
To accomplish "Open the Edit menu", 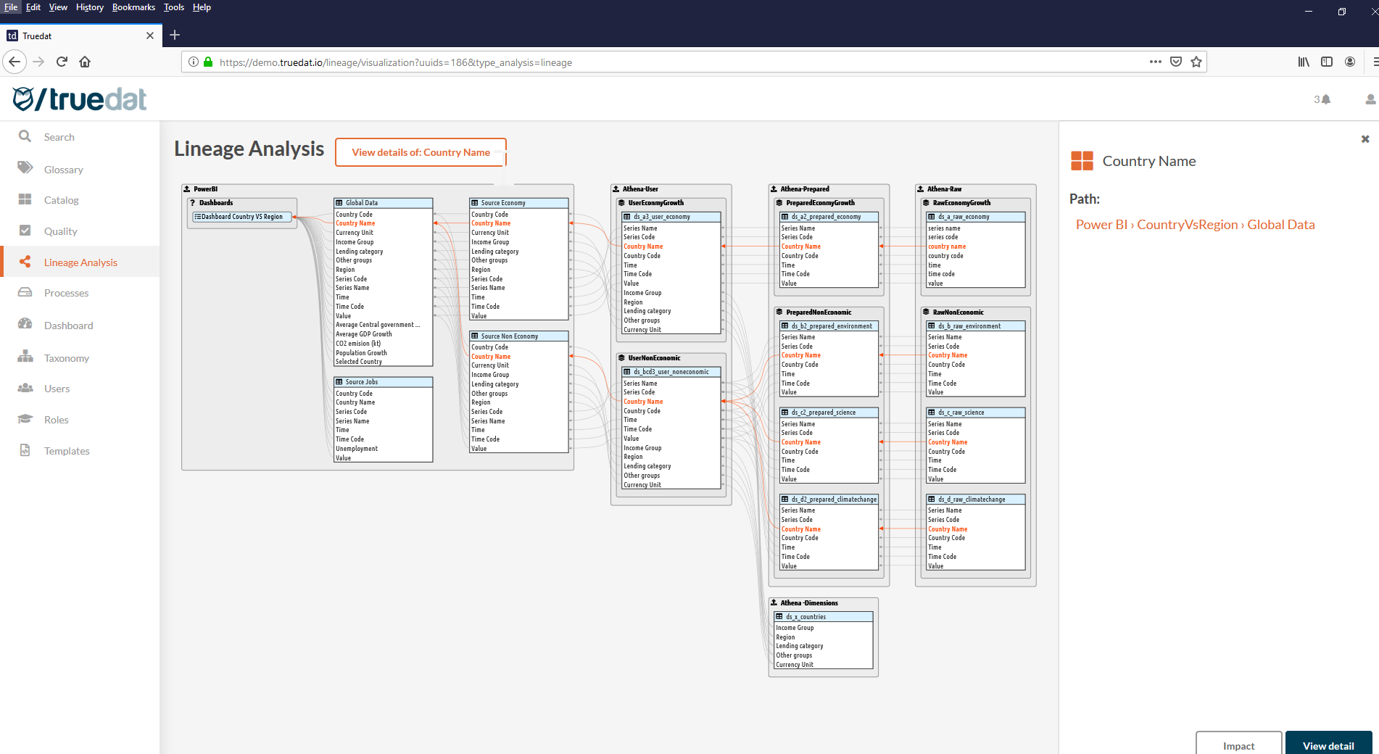I will click(33, 7).
